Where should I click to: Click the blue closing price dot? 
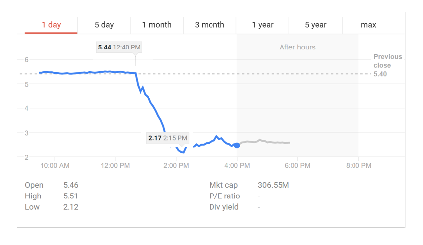pos(237,146)
